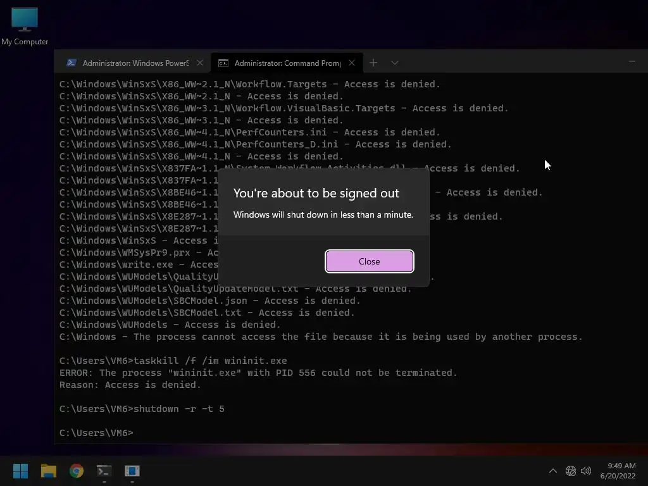Click the SBCModel.txt access denied line
The image size is (648, 486).
click(x=207, y=313)
